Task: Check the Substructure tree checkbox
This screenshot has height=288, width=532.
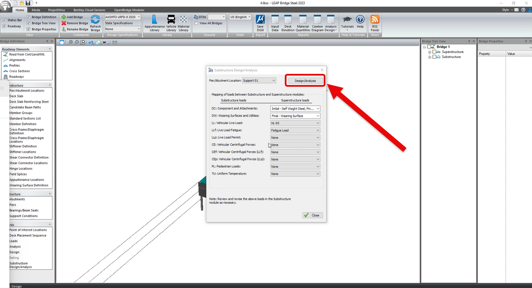Action: tap(434, 57)
